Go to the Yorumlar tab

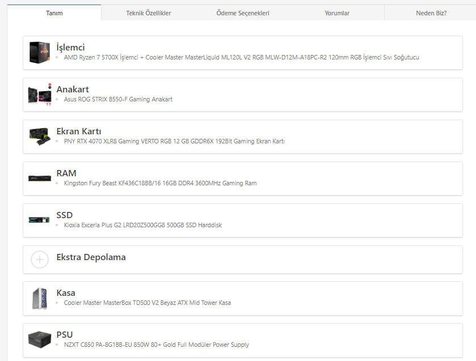coord(337,13)
